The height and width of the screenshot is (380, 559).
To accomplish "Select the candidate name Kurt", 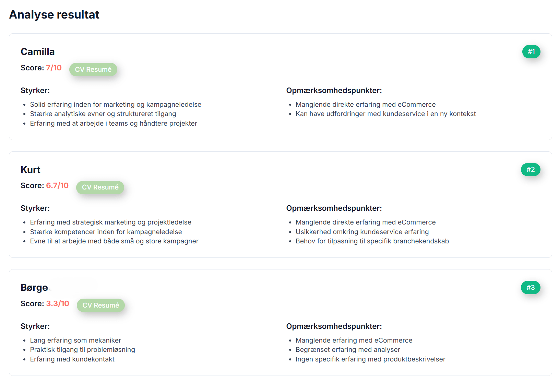I will tap(31, 170).
